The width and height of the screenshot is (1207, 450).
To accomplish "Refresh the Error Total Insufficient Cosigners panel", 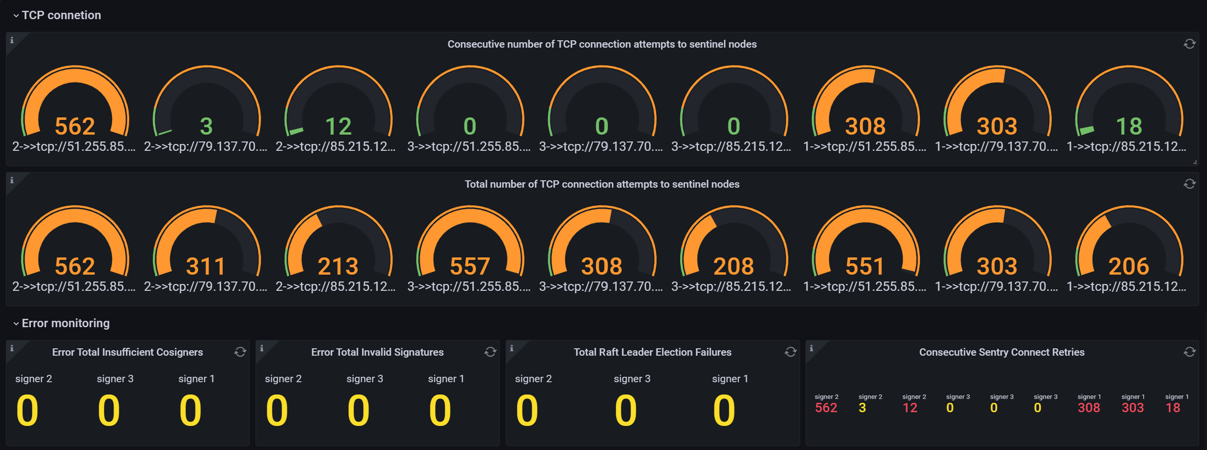I will point(240,352).
